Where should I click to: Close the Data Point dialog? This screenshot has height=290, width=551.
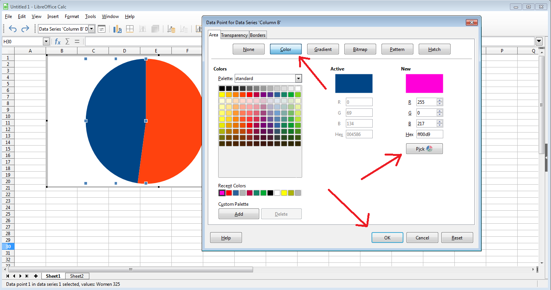click(472, 23)
